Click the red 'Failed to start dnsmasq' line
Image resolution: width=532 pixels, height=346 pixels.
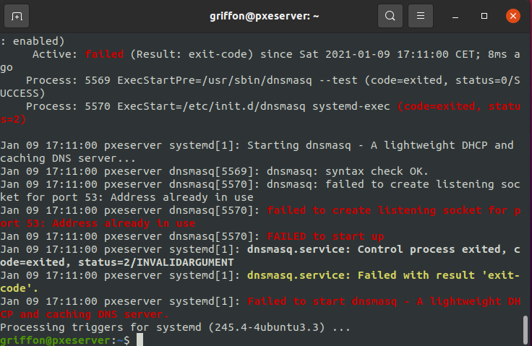coord(324,301)
